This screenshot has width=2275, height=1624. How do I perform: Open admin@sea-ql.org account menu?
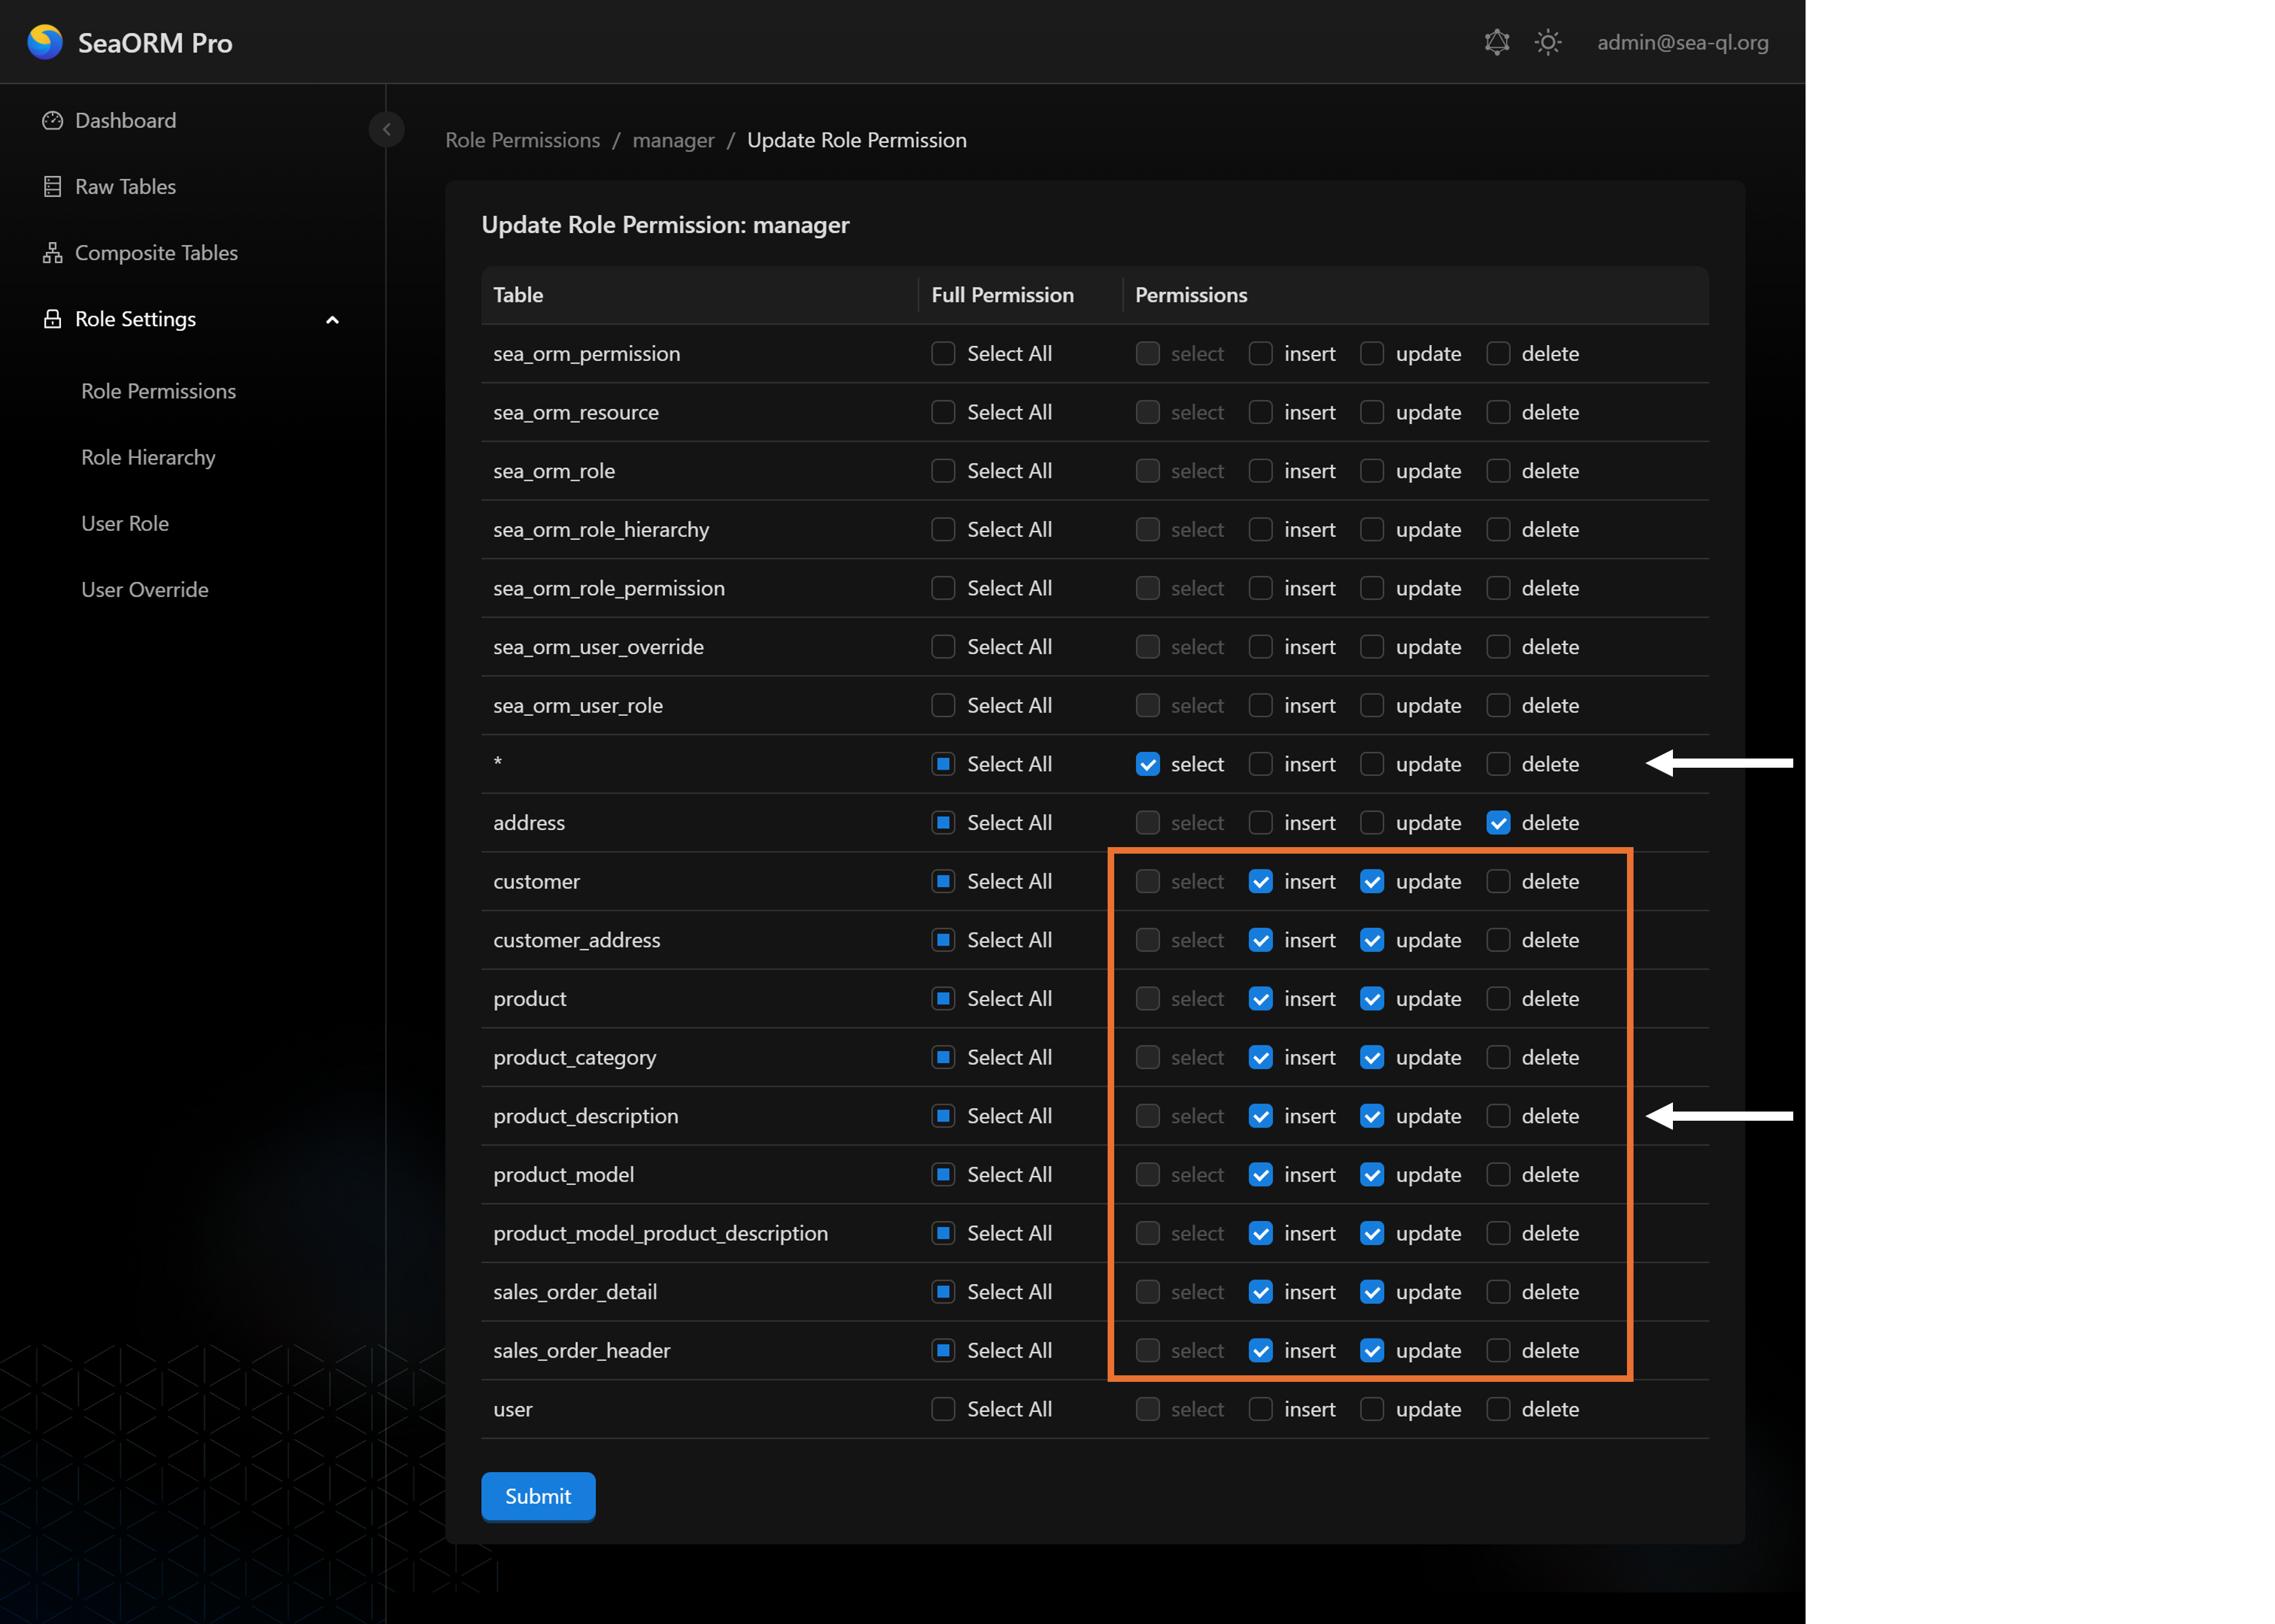(x=1681, y=42)
